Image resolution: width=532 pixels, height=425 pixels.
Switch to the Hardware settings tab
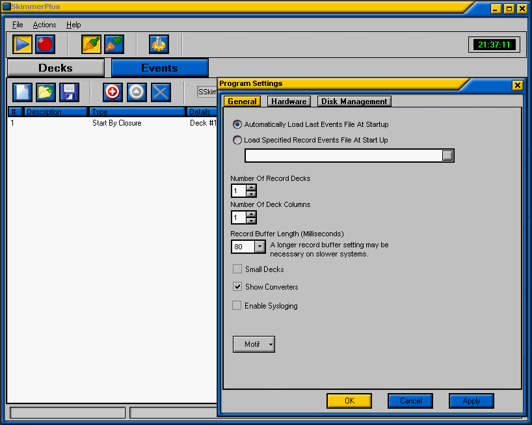[289, 101]
